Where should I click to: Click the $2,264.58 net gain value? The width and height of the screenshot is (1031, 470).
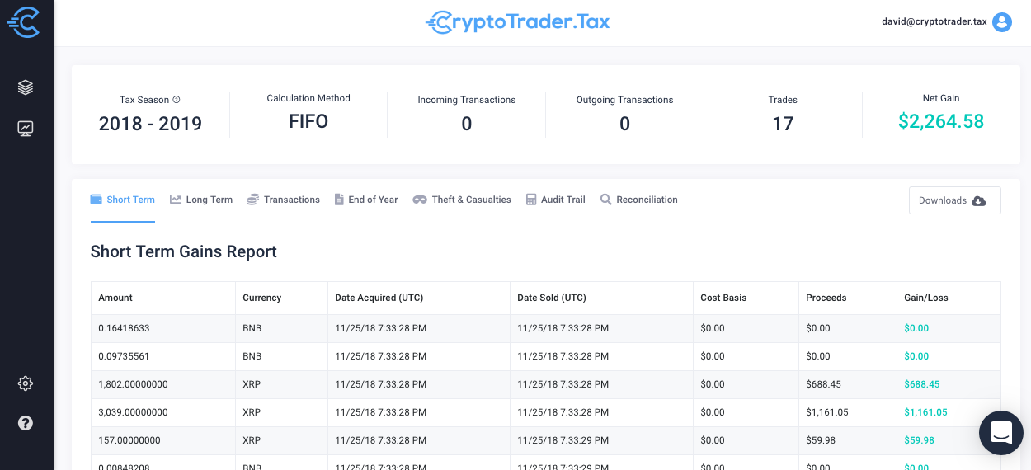coord(941,122)
